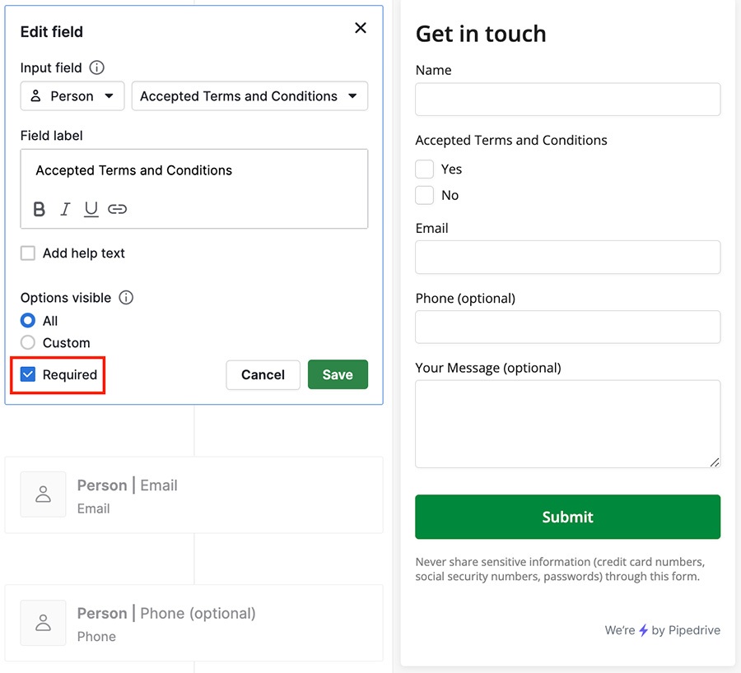
Task: Click into the Name input field
Action: tap(567, 100)
